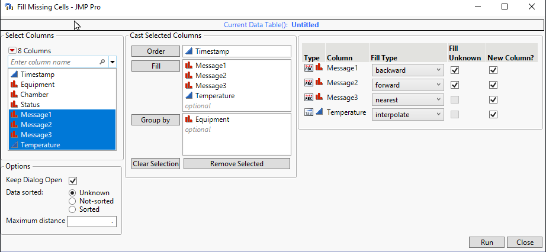Click the Maximum distance input field

[x=92, y=222]
